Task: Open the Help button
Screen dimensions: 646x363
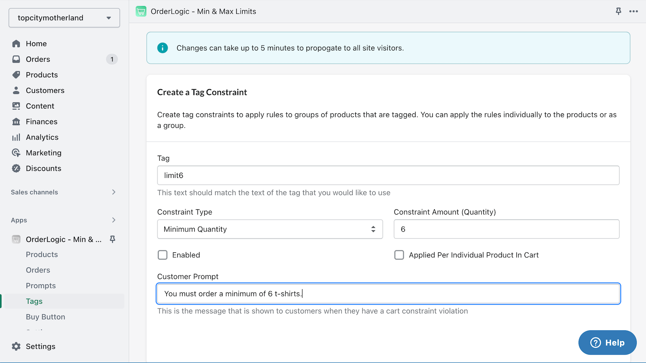Action: pos(607,342)
